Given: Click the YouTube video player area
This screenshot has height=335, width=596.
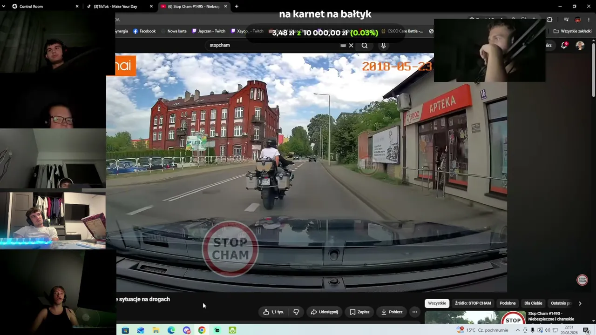Looking at the screenshot, I should point(307,173).
